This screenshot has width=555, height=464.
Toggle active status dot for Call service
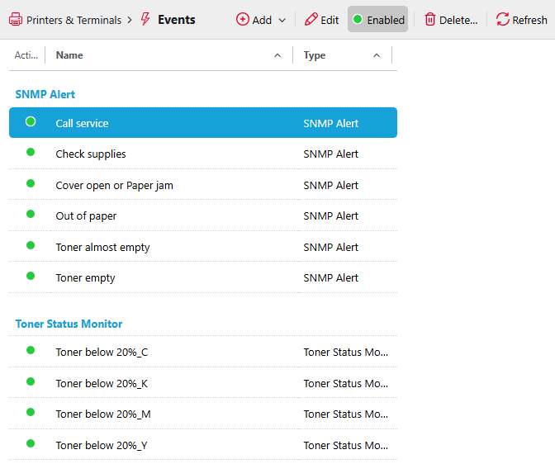(x=31, y=121)
